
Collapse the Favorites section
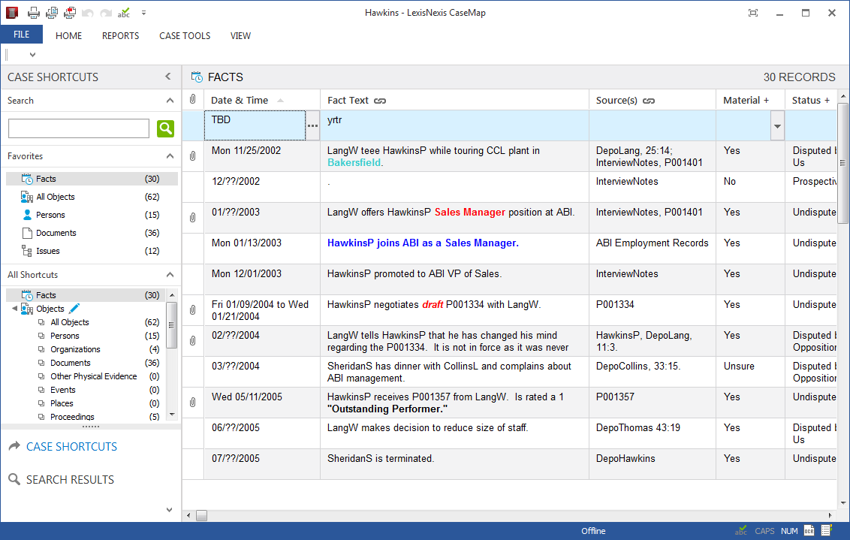(x=170, y=156)
